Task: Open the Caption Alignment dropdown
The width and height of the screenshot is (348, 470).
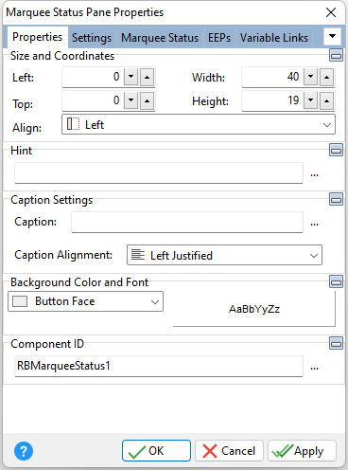Action: click(x=224, y=255)
